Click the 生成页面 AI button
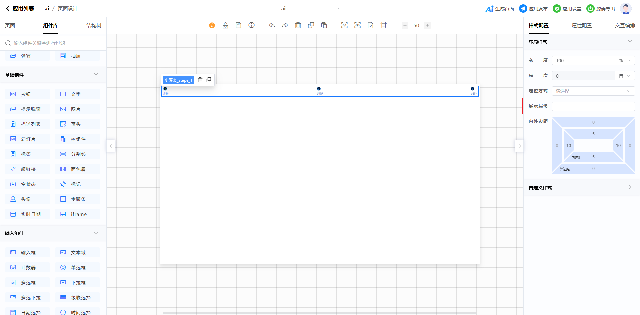This screenshot has height=315, width=640. tap(500, 9)
